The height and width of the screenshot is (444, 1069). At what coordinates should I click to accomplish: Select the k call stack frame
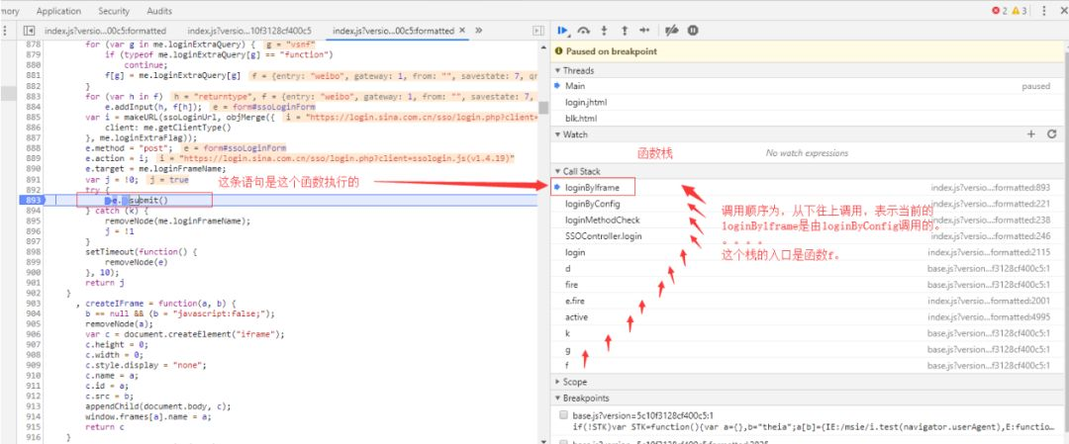(809, 333)
